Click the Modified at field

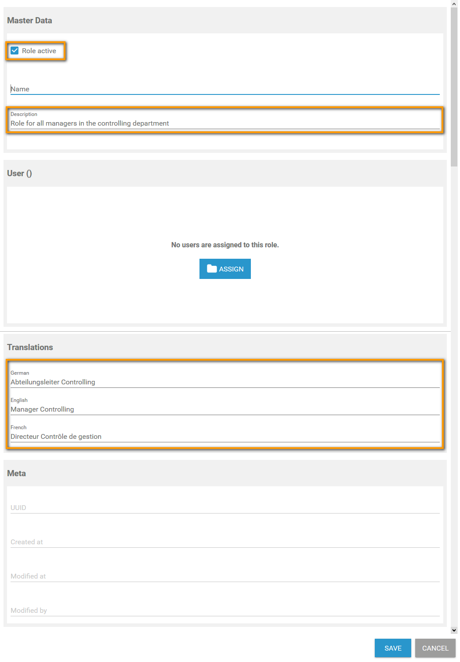tap(225, 576)
